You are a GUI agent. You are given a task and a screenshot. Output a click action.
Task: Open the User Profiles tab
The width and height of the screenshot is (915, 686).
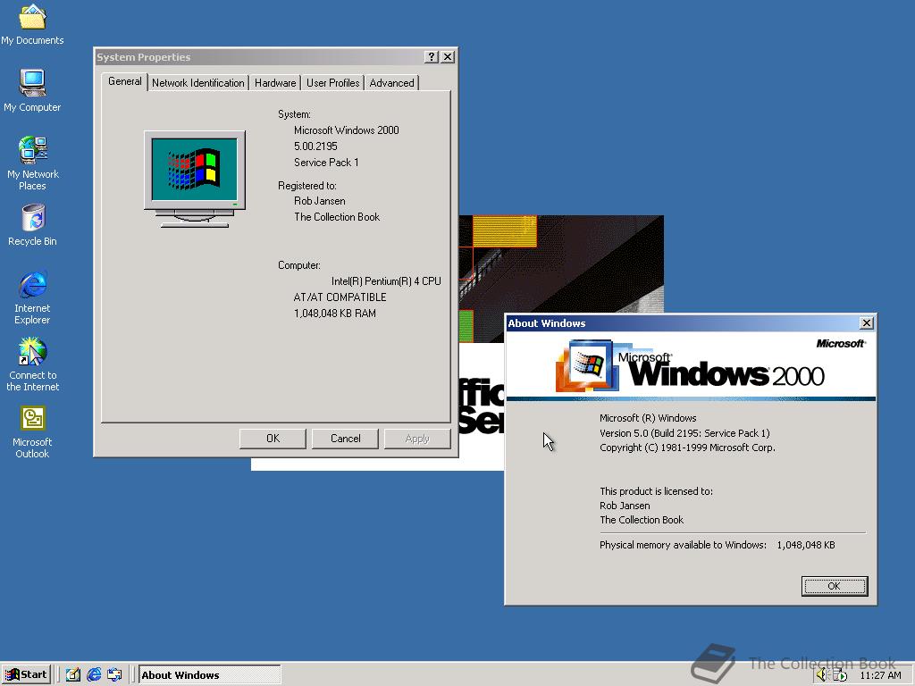[332, 83]
